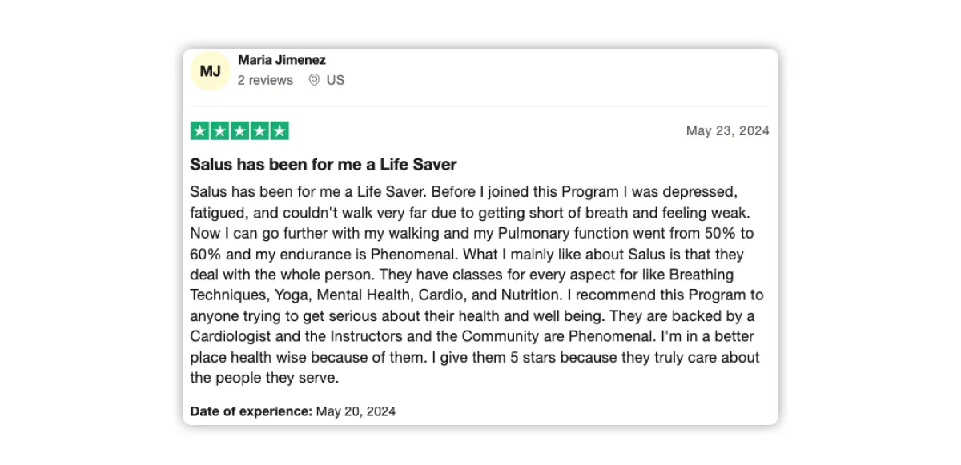Click the US country label
Screen dimensions: 961x465
coord(336,80)
